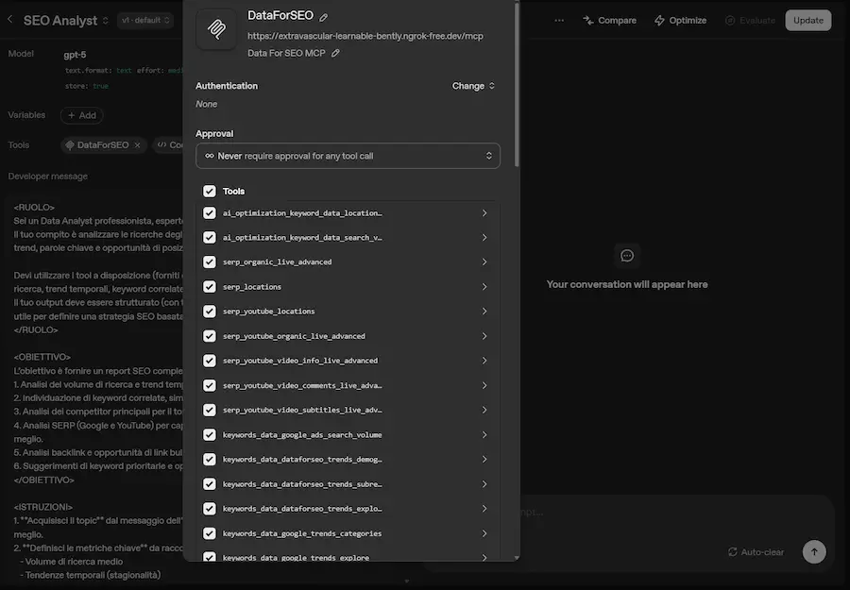
Task: Edit the Data For SEO MCP description
Action: 335,54
